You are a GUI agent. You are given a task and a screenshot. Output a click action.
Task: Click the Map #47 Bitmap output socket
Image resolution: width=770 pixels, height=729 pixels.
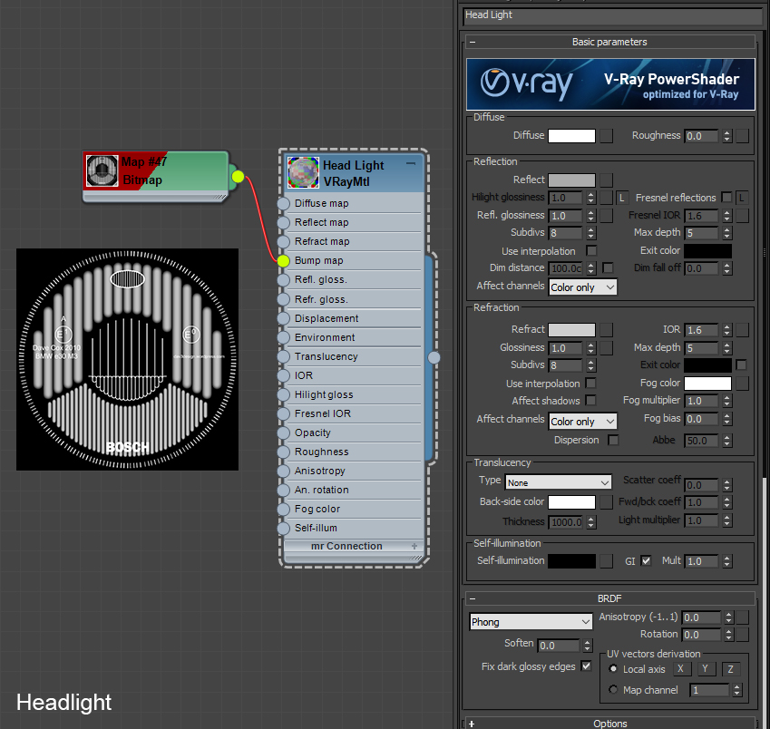[238, 176]
